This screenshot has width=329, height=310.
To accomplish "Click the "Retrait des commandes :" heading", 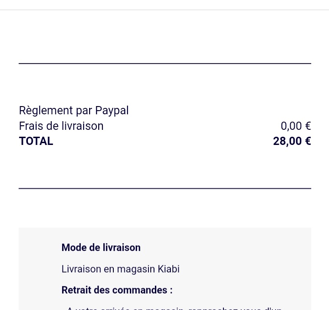I will pos(117,290).
